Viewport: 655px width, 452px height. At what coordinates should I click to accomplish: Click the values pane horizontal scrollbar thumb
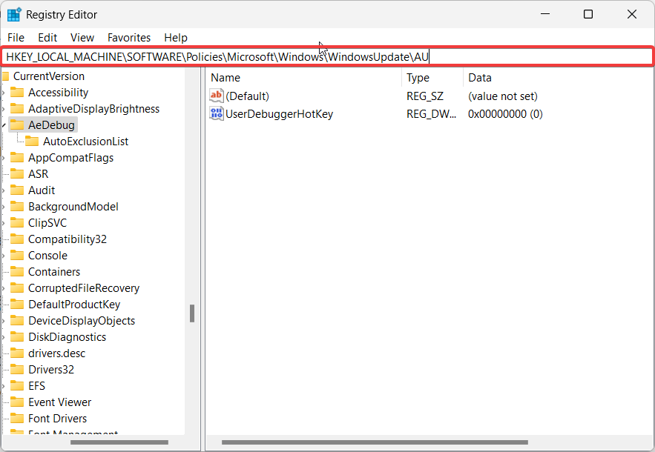point(375,442)
